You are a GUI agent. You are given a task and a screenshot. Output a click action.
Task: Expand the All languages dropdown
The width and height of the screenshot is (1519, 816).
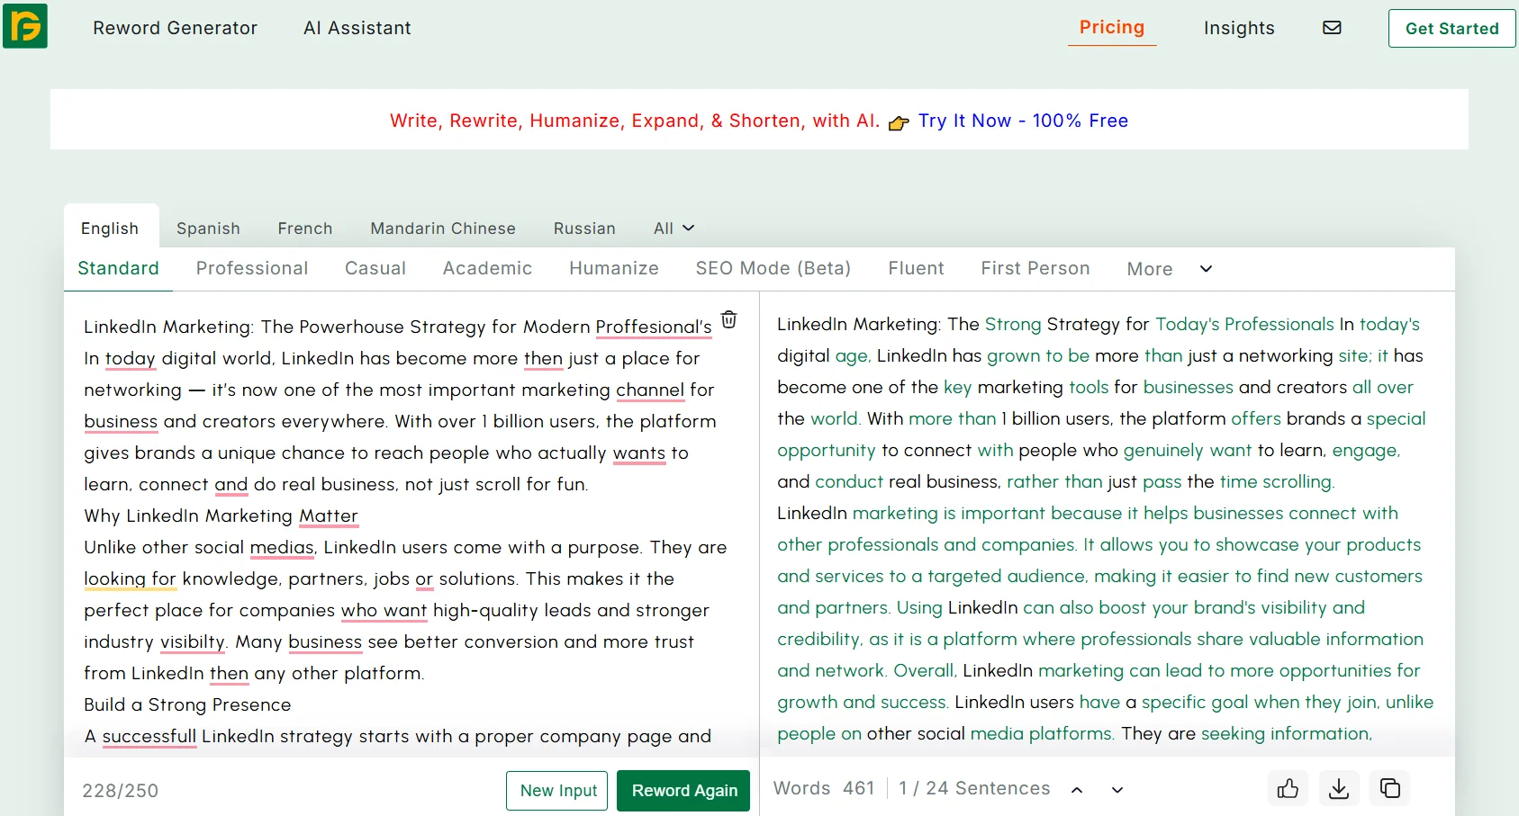coord(674,229)
